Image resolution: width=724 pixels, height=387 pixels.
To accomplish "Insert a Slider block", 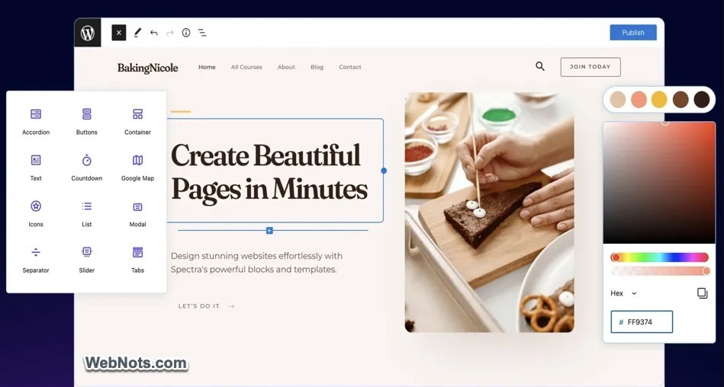I will [87, 260].
